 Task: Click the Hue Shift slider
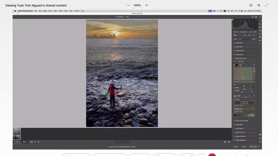244,86
